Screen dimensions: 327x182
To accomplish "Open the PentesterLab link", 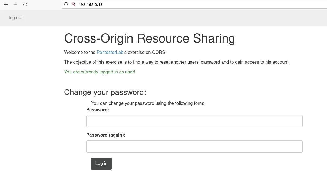I will [x=110, y=52].
